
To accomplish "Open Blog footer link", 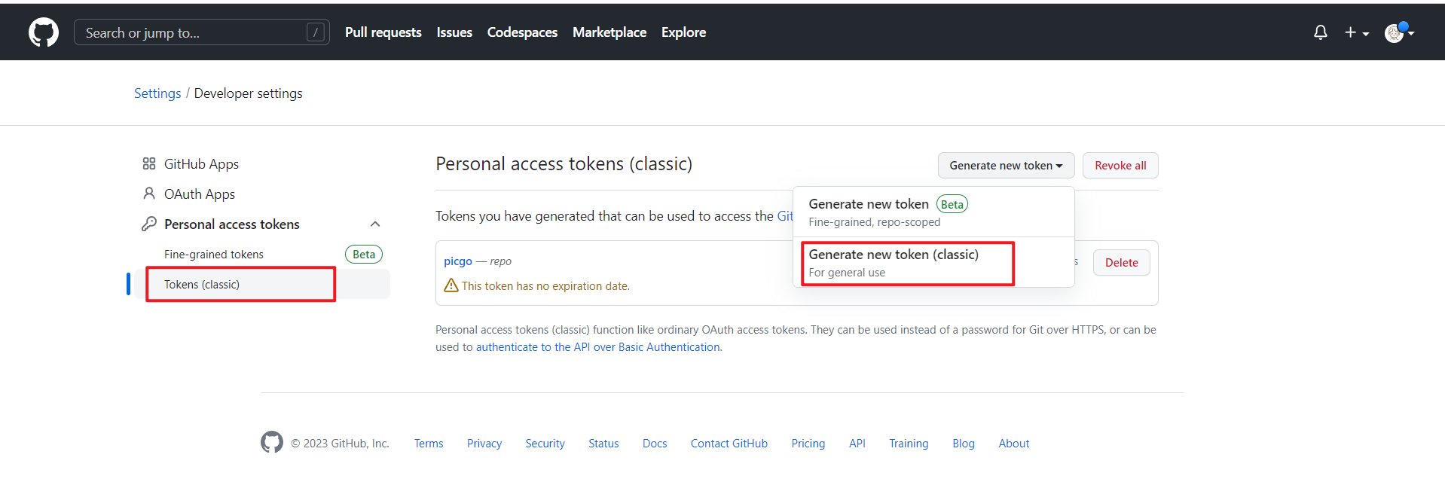I will (964, 444).
